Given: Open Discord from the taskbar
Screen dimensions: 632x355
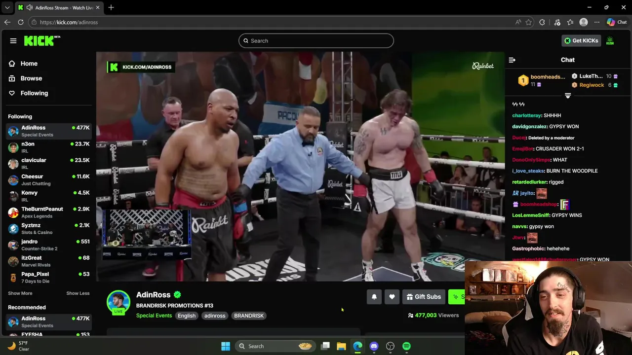Looking at the screenshot, I should [374, 346].
